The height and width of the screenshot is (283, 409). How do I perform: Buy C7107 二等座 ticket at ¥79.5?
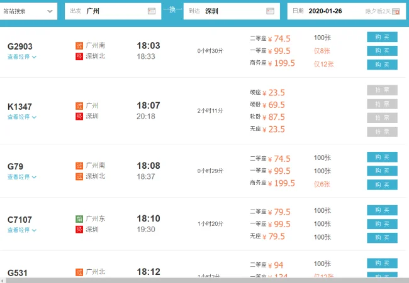(382, 210)
